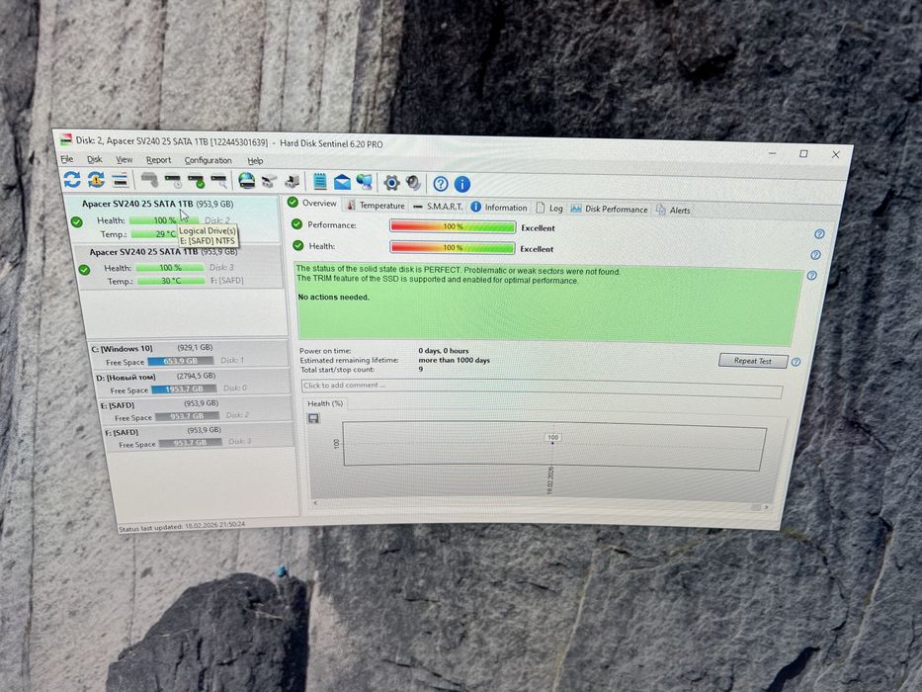Image resolution: width=922 pixels, height=692 pixels.
Task: Switch to the S.M.A.R.T. tab
Action: [x=438, y=207]
